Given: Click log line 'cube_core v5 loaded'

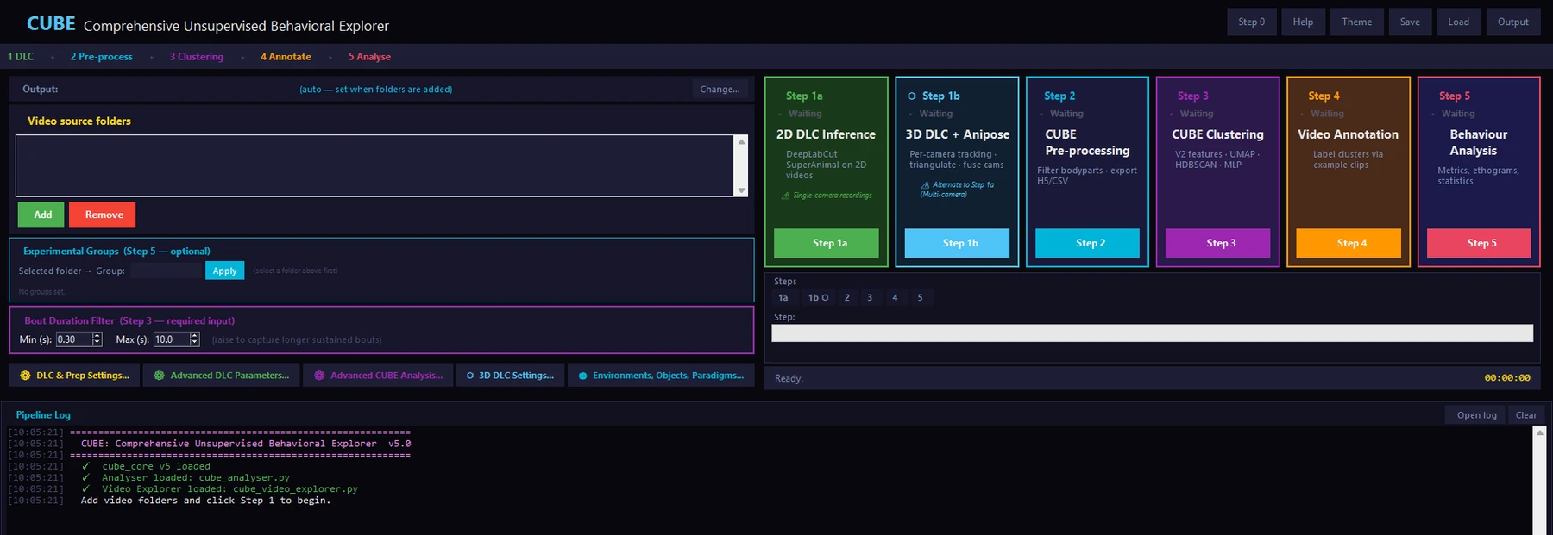Looking at the screenshot, I should [156, 466].
